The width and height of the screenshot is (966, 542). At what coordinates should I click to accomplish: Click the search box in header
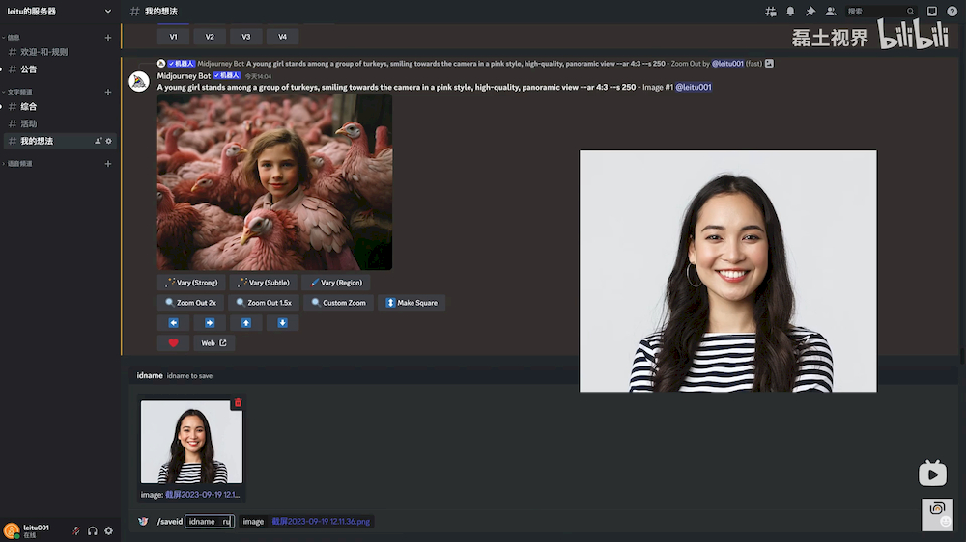click(880, 11)
